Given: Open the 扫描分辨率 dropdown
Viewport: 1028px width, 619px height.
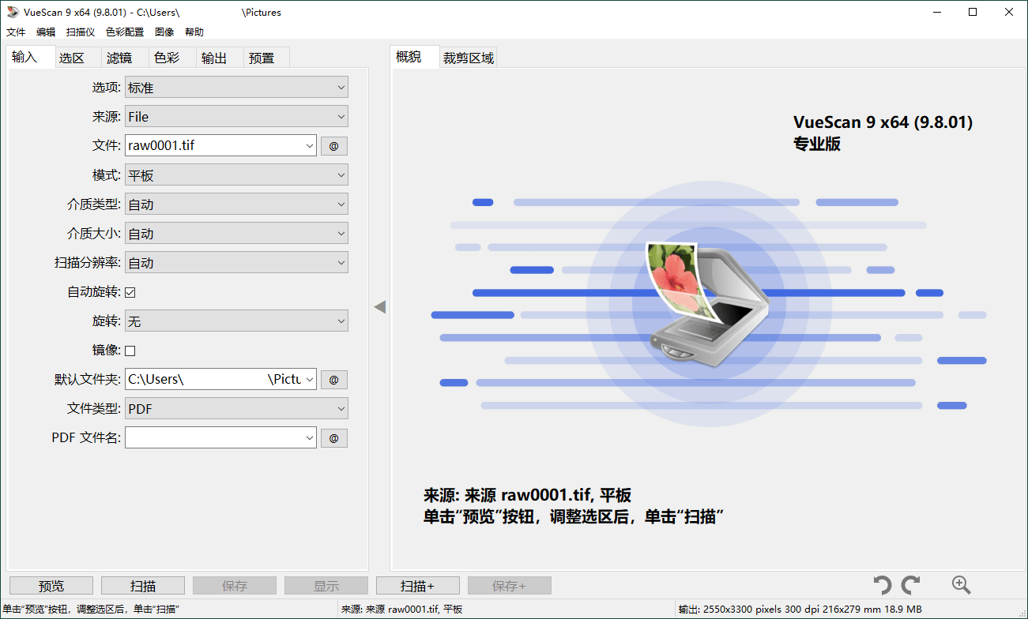Looking at the screenshot, I should (236, 262).
